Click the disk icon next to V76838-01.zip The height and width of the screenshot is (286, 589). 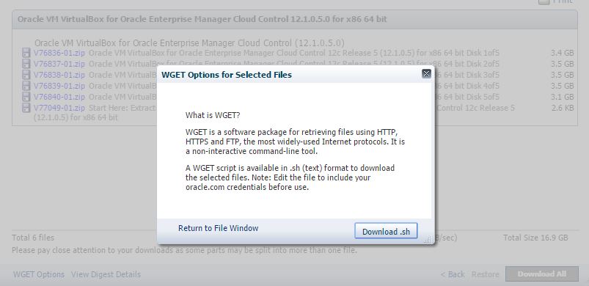click(x=26, y=75)
